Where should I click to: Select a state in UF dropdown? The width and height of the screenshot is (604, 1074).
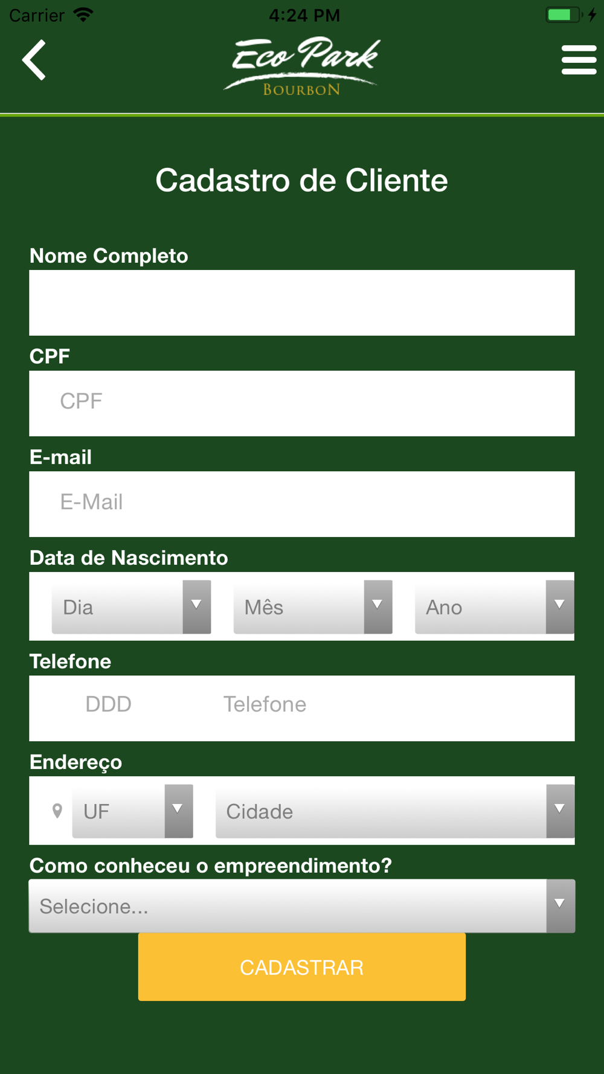[132, 811]
